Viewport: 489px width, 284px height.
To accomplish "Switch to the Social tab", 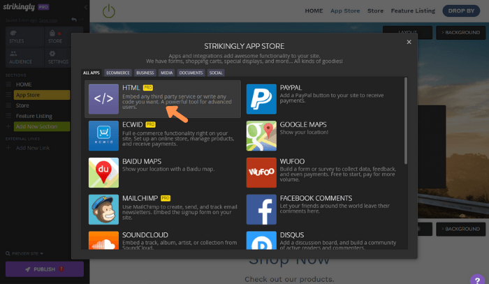I will [216, 73].
